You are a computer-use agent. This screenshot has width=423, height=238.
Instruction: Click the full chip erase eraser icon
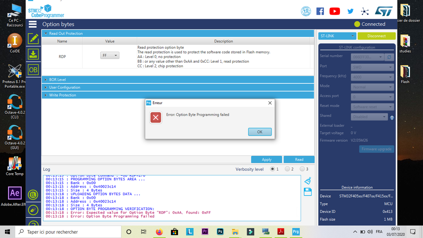tap(33, 210)
